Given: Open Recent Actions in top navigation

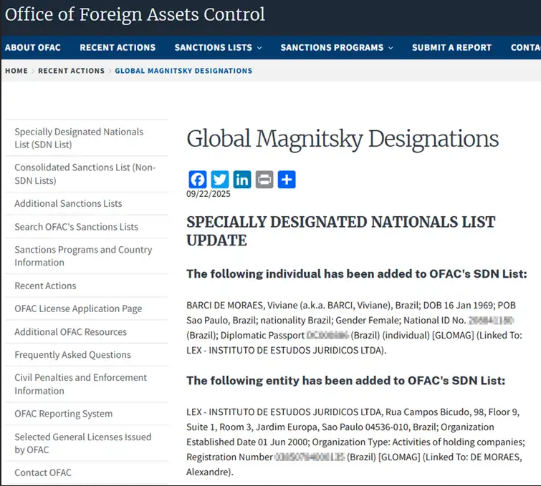Looking at the screenshot, I should [x=118, y=47].
